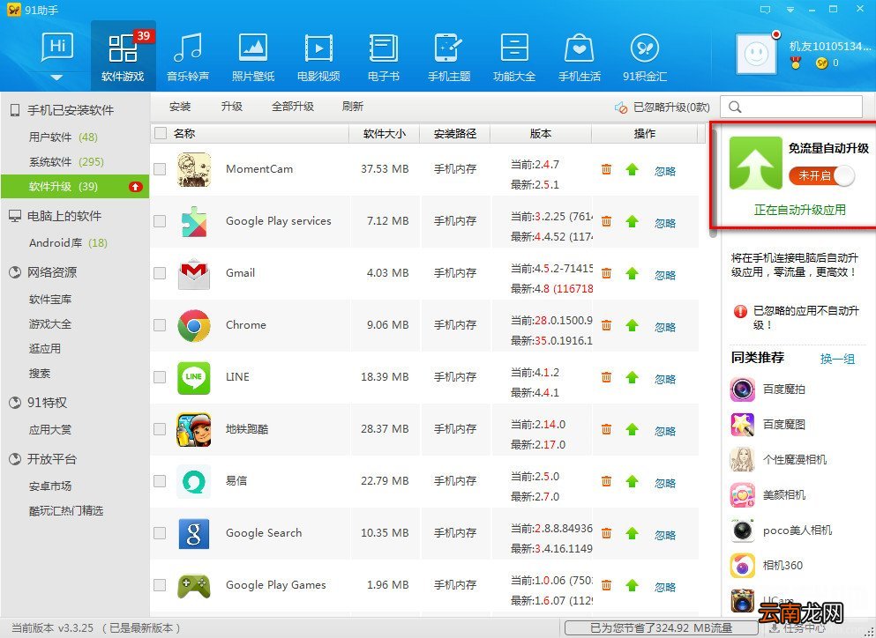This screenshot has height=638, width=876.
Task: Select 软件游戏 tab in top navigation
Action: coord(123,56)
